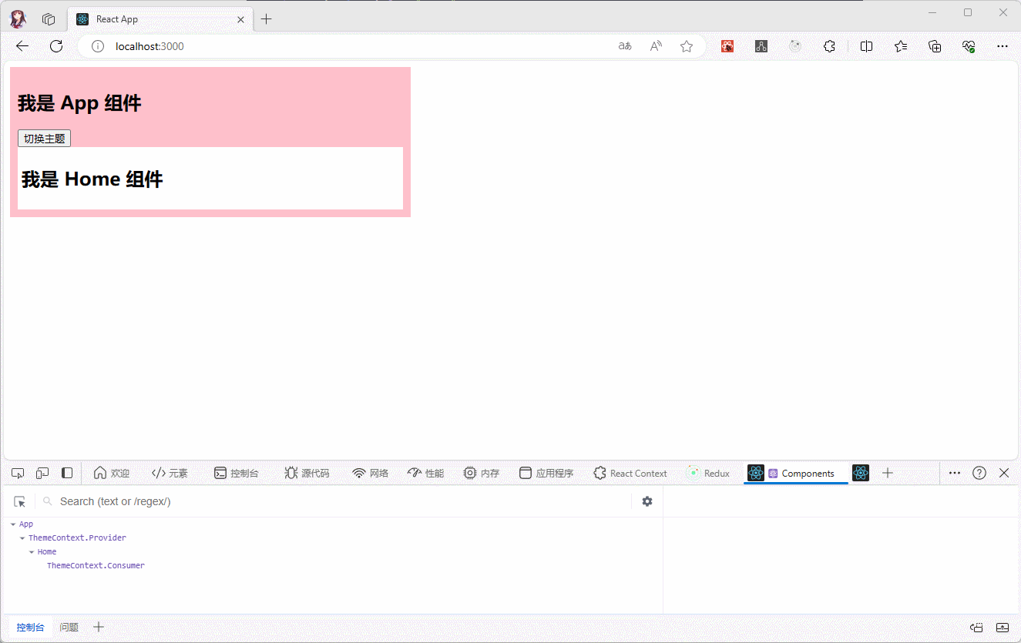Click the browser Extensions puzzle icon
Image resolution: width=1021 pixels, height=643 pixels.
point(829,46)
